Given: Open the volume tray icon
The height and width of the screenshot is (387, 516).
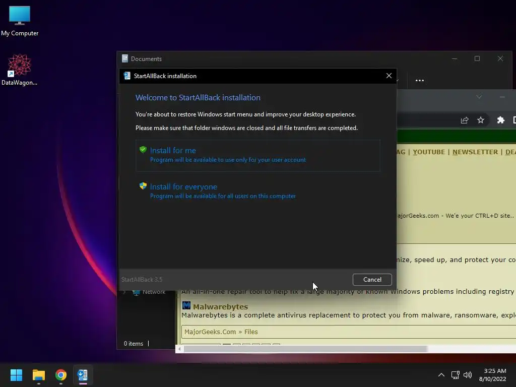Looking at the screenshot, I should coord(467,375).
